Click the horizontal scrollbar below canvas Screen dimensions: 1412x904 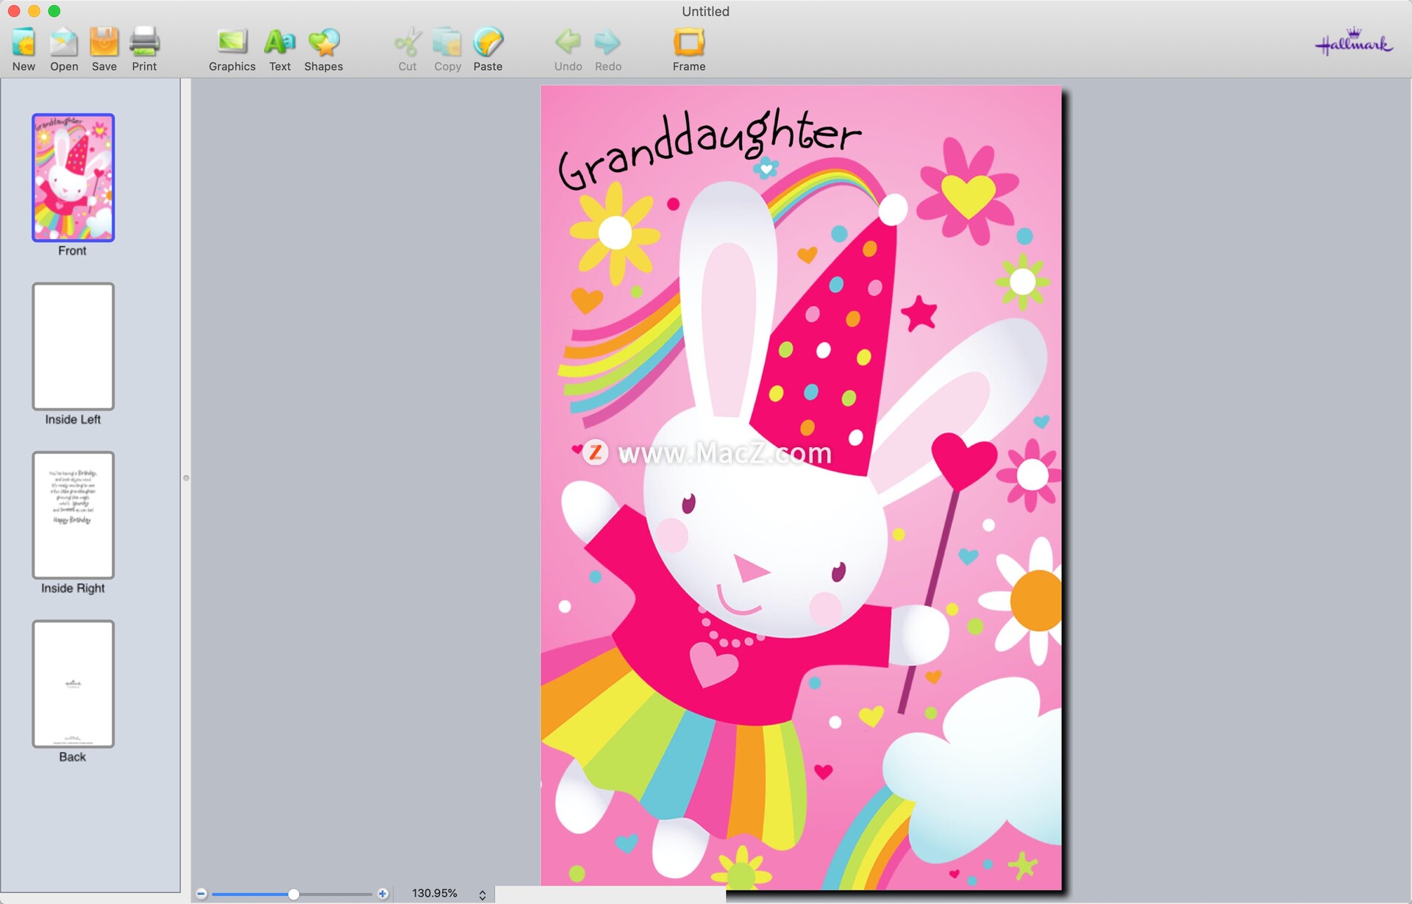click(610, 894)
